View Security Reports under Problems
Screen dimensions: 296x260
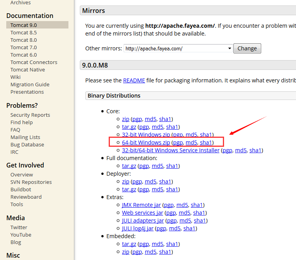pyautogui.click(x=30, y=115)
